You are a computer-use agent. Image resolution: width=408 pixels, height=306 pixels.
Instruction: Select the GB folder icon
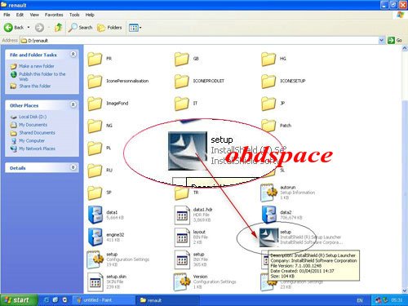tap(181, 59)
